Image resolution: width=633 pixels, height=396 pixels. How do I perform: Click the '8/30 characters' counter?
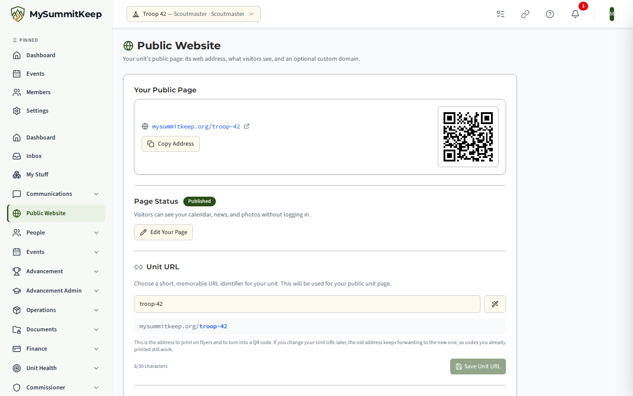coord(151,366)
